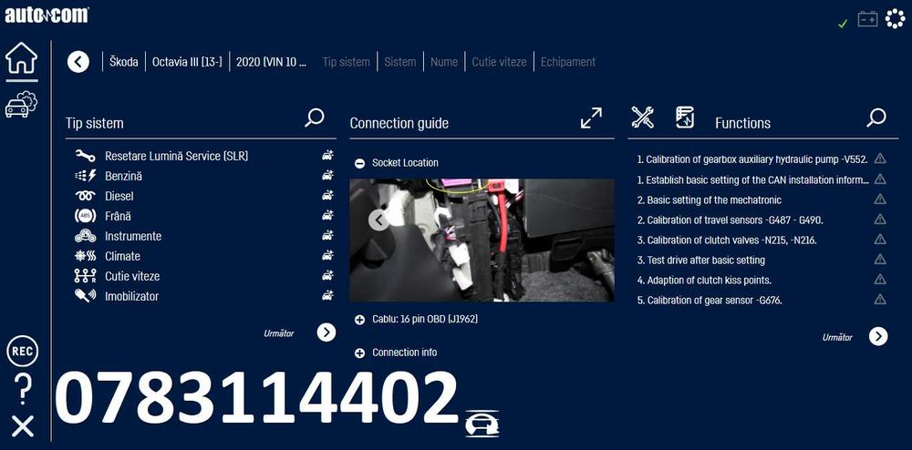Screen dimensions: 912x450
Task: Go to next page of Functions list
Action: click(x=878, y=336)
